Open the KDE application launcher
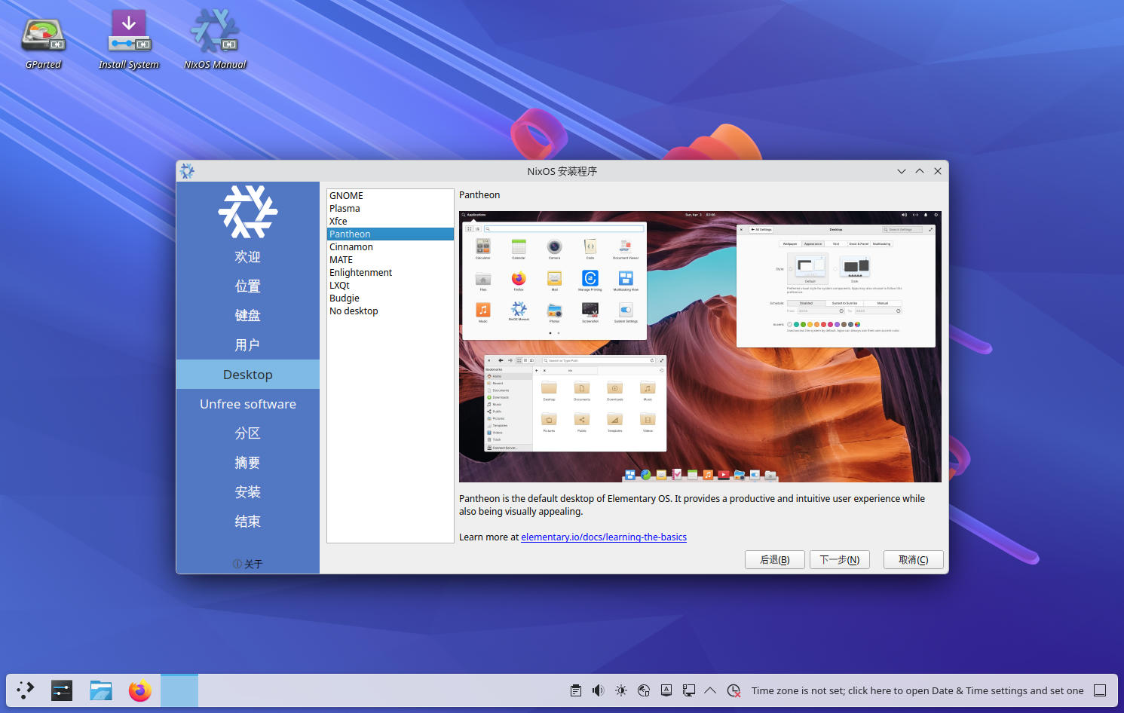Image resolution: width=1124 pixels, height=713 pixels. (x=26, y=690)
